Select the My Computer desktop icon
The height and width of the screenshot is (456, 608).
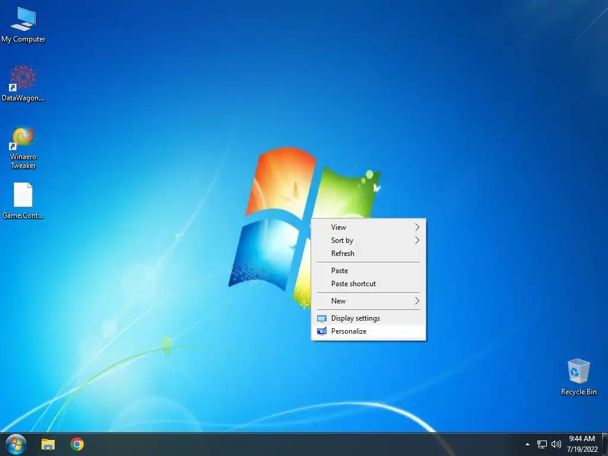[x=23, y=25]
